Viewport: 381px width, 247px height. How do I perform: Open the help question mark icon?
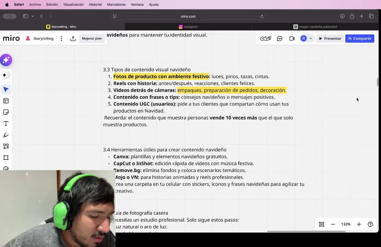(x=370, y=224)
